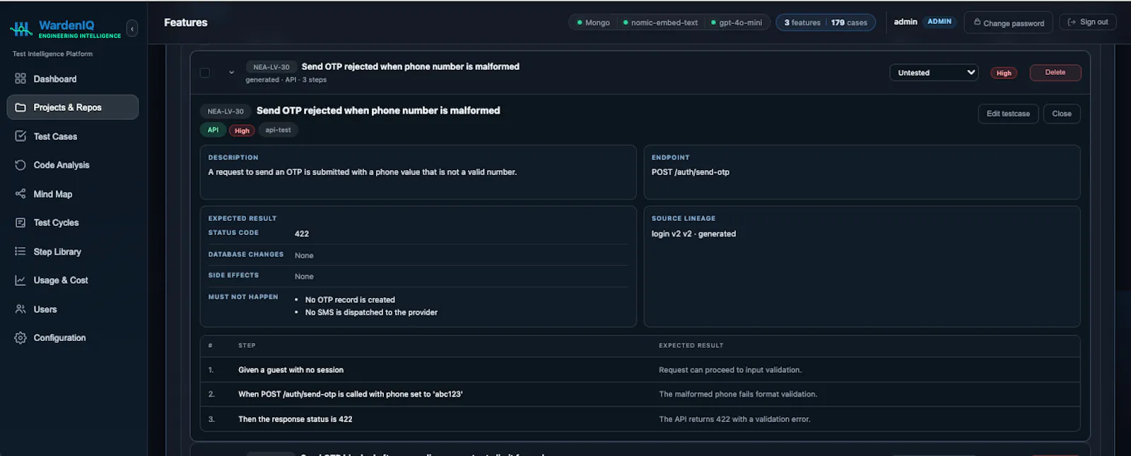Image resolution: width=1131 pixels, height=456 pixels.
Task: Click Change password button
Action: (1009, 23)
